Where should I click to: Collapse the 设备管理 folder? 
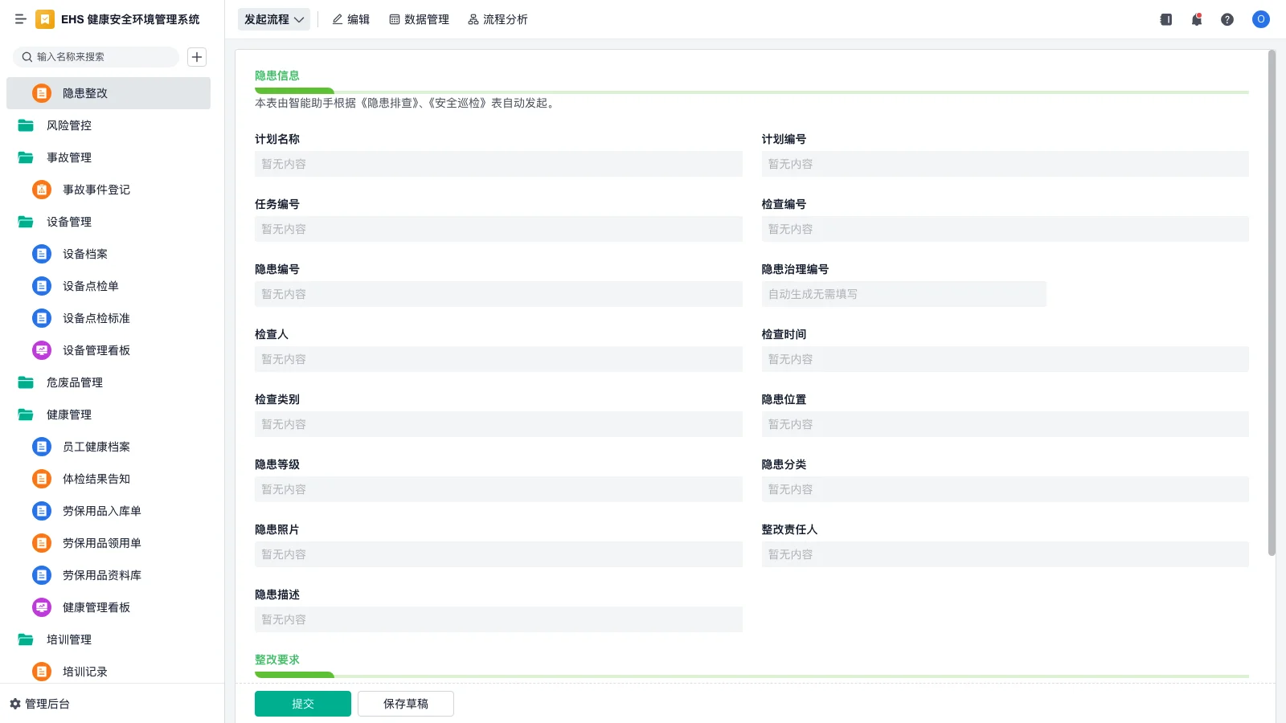[x=69, y=222]
